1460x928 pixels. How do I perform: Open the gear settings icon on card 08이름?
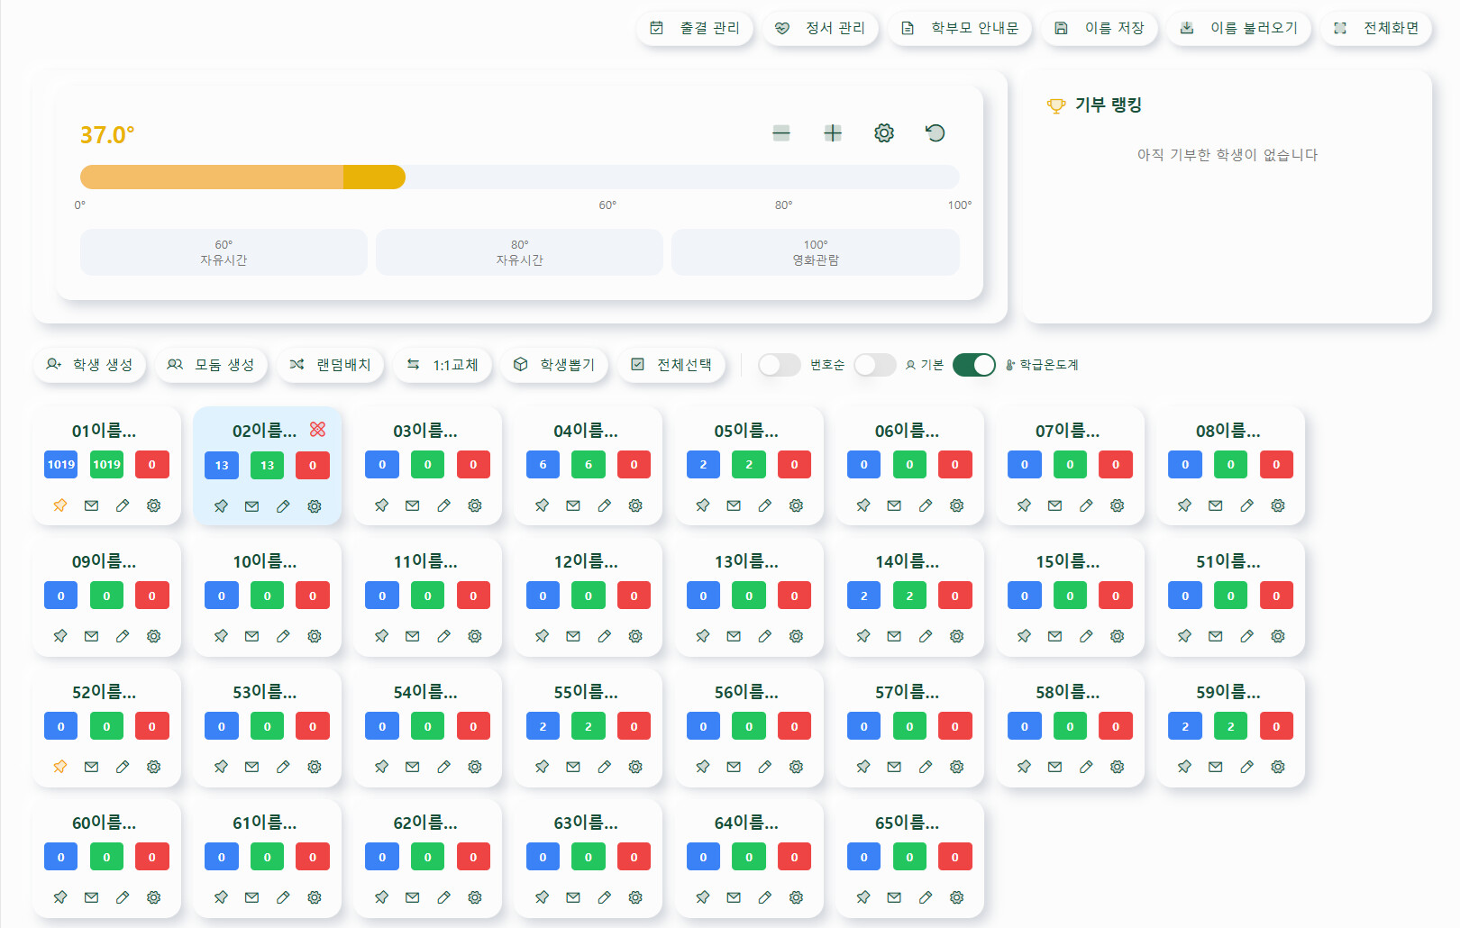pos(1278,505)
